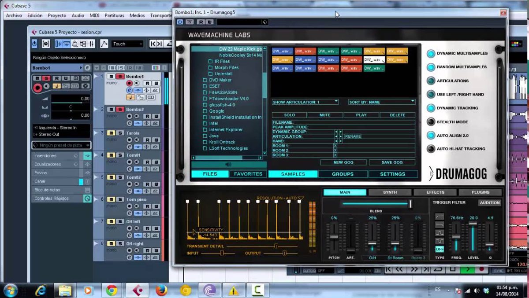Open Izquierda - Stereo In input routing
The image size is (529, 298).
[61, 128]
